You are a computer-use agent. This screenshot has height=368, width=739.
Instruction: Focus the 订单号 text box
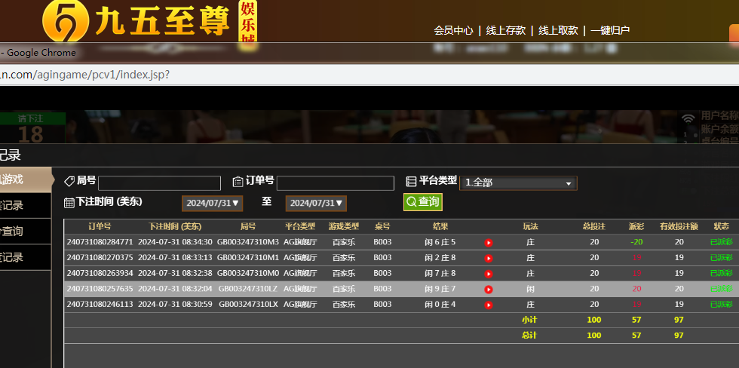coord(335,183)
